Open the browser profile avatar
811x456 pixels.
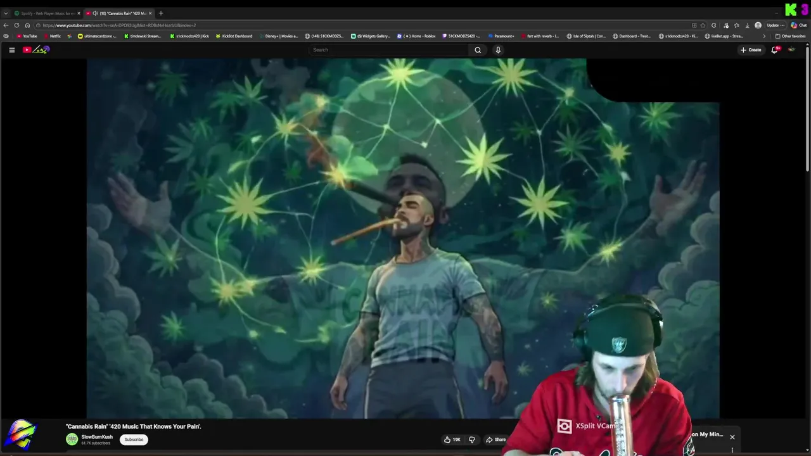pyautogui.click(x=758, y=25)
